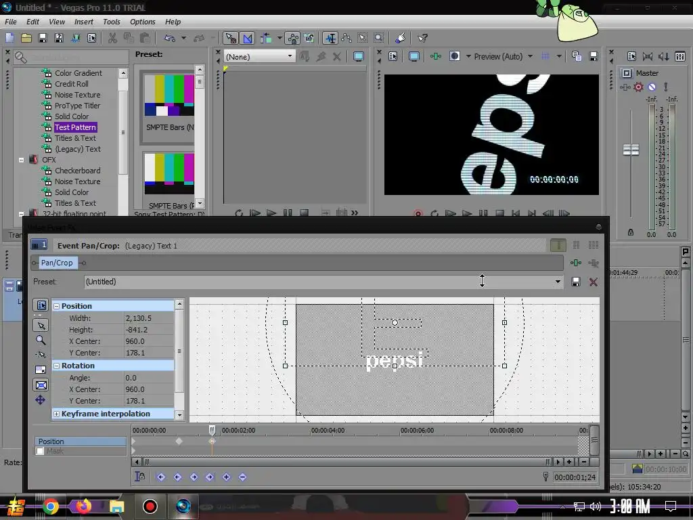Toggle the Enable Snapping icon in Pan/Crop
This screenshot has height=520, width=693.
(41, 355)
